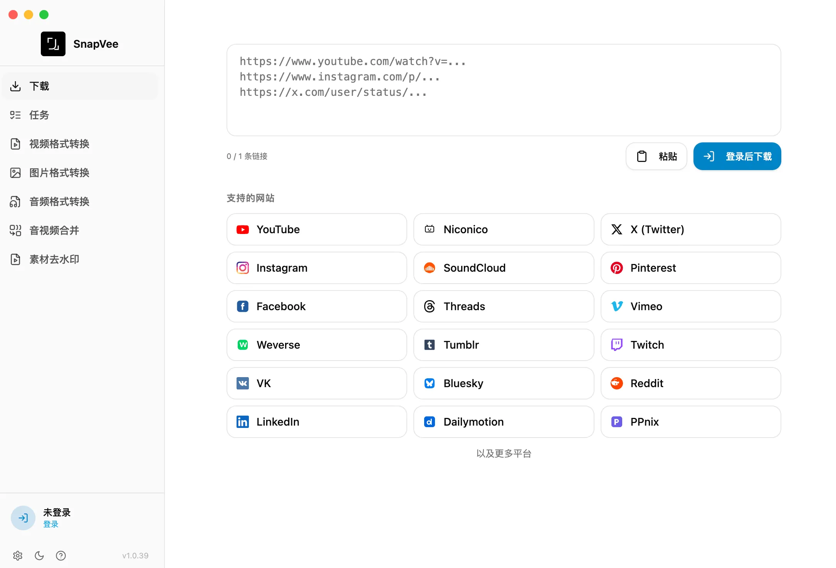The width and height of the screenshot is (836, 568).
Task: Open the 任务 tasks section
Action: 80,115
